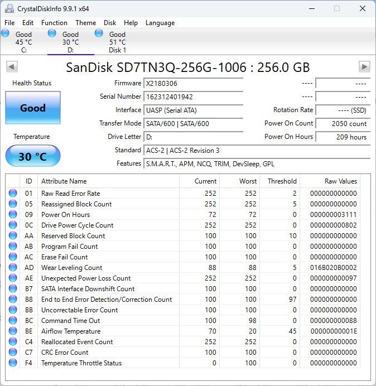Click the status orb for Wear Leveling Count

click(13, 267)
